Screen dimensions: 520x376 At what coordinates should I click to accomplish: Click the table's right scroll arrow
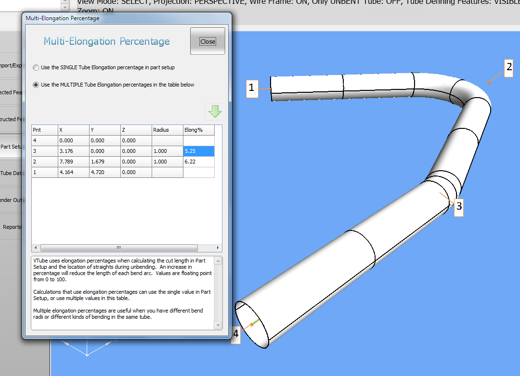tap(219, 248)
